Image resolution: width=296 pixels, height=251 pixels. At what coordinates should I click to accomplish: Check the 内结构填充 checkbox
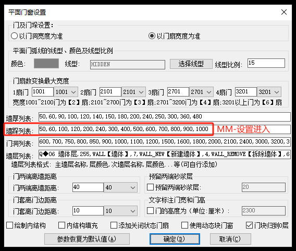pyautogui.click(x=61, y=225)
